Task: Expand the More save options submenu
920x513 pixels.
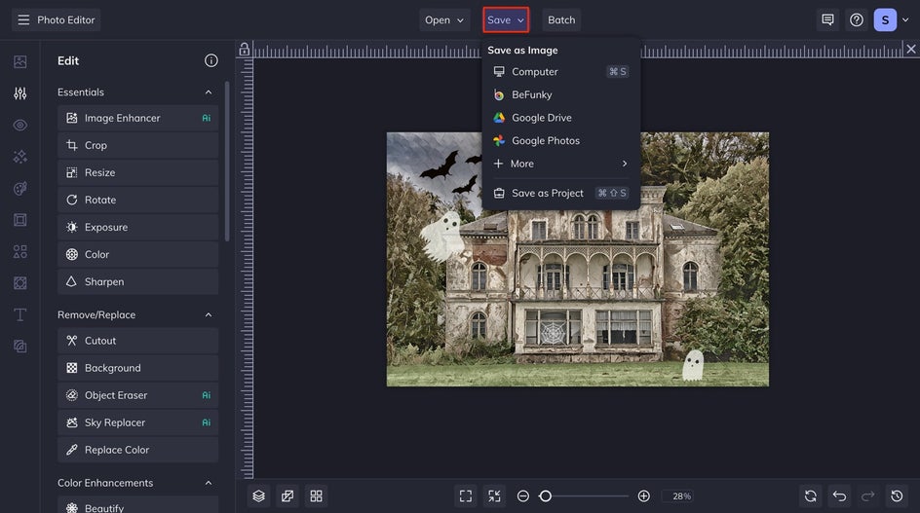Action: coord(561,164)
